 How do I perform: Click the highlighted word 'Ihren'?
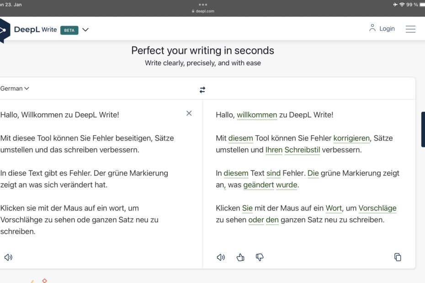click(274, 150)
